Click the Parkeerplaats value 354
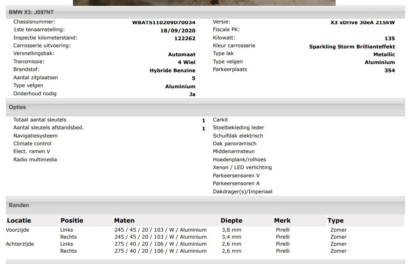This screenshot has height=264, width=409. (x=389, y=71)
